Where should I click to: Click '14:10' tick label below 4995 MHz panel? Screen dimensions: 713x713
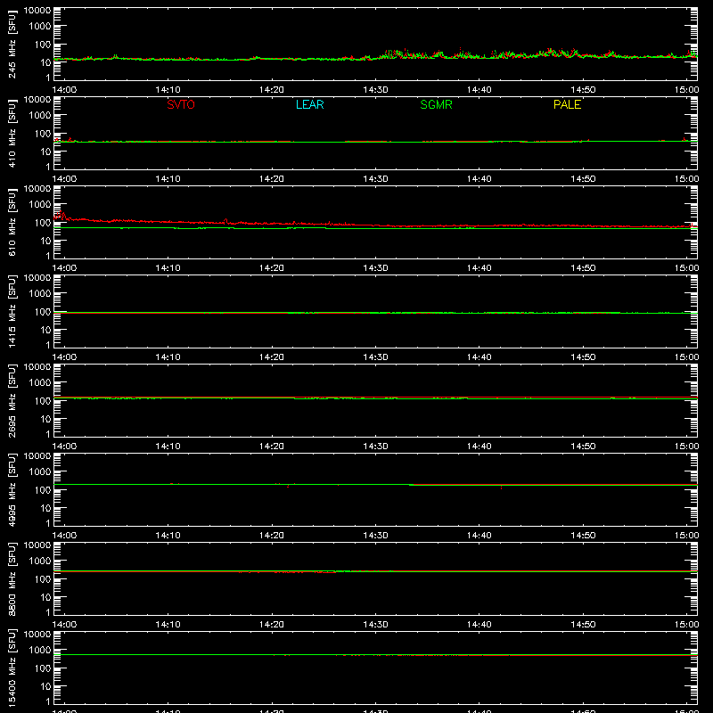tap(168, 536)
